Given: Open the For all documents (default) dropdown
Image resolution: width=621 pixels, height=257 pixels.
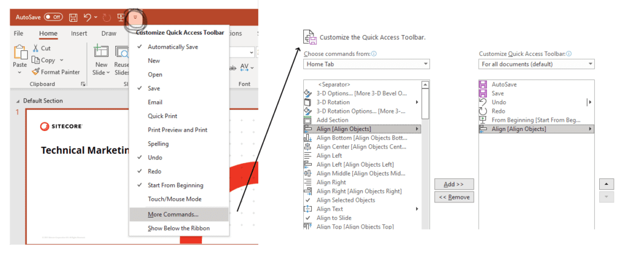Looking at the screenshot, I should point(537,64).
